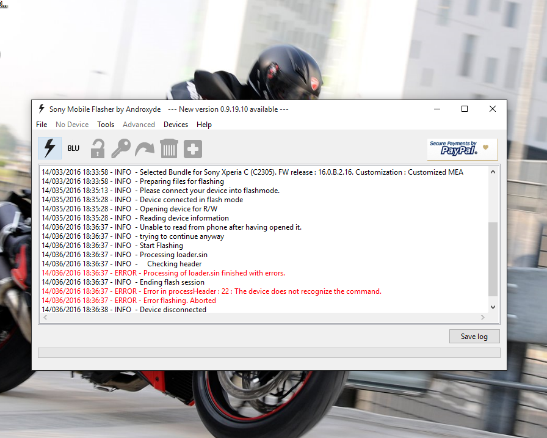This screenshot has height=438, width=547.
Task: Minimize the Sony Mobile Flasher window
Action: (x=437, y=109)
